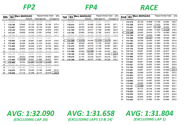This screenshot has width=194, height=125.
Task: Click AVG: 1:31.804 text under RACE
Action: pos(149,113)
